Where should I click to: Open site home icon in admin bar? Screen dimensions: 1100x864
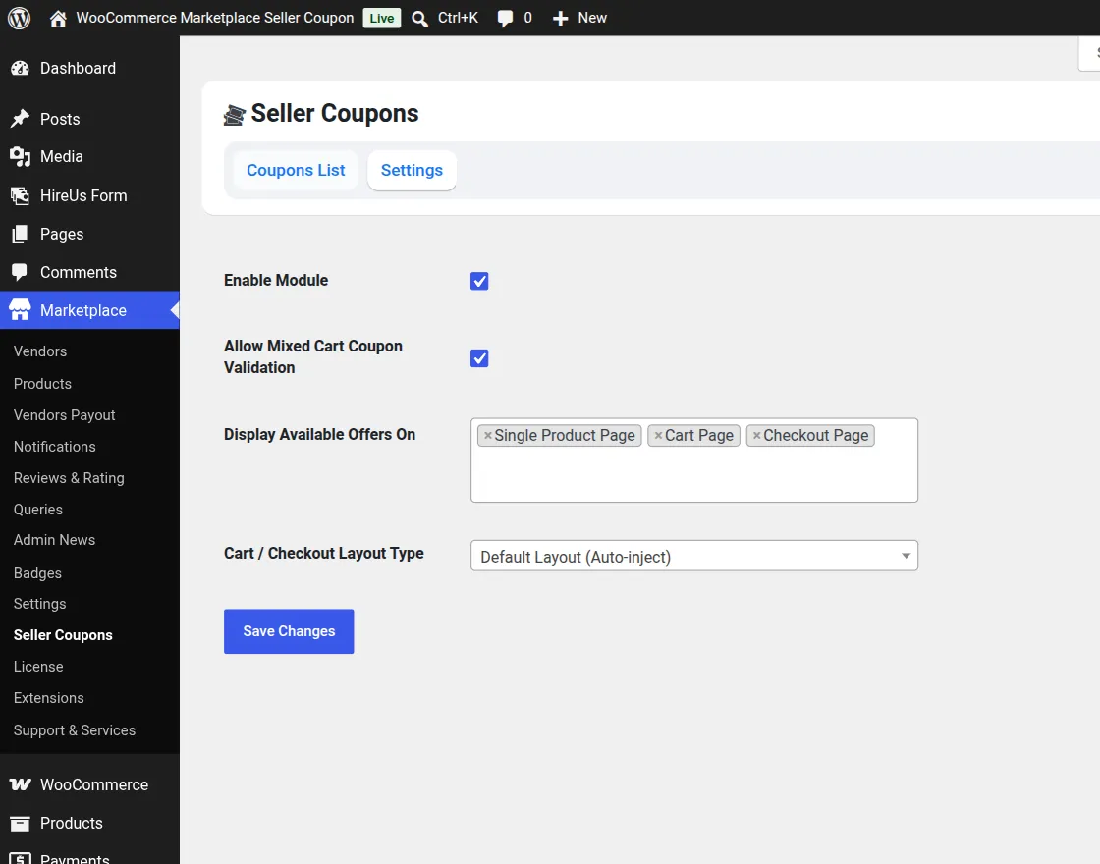(x=58, y=19)
